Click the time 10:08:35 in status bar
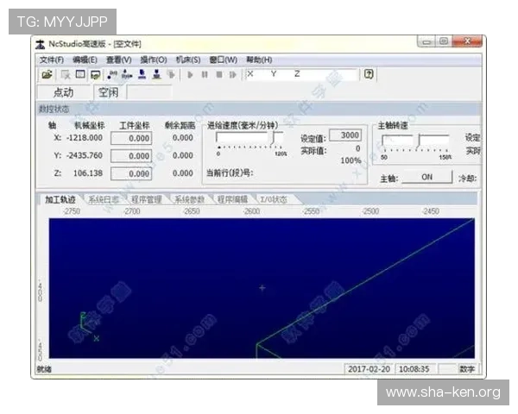The image size is (518, 414). point(414,369)
